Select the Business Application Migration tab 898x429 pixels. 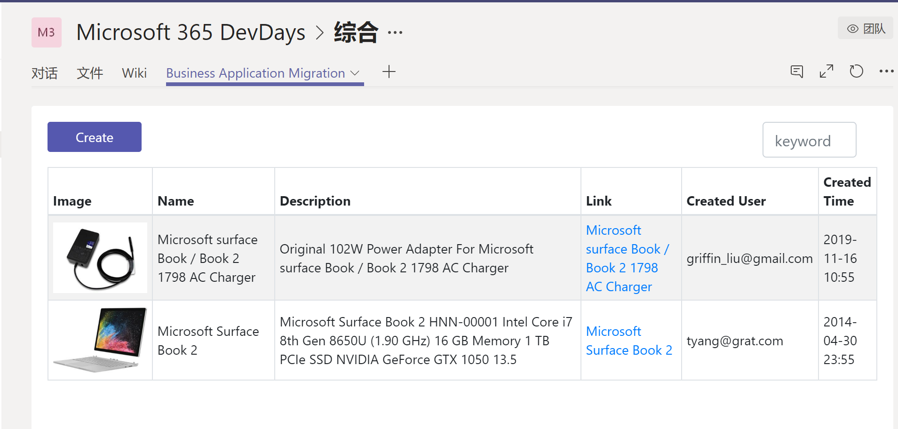tap(256, 73)
